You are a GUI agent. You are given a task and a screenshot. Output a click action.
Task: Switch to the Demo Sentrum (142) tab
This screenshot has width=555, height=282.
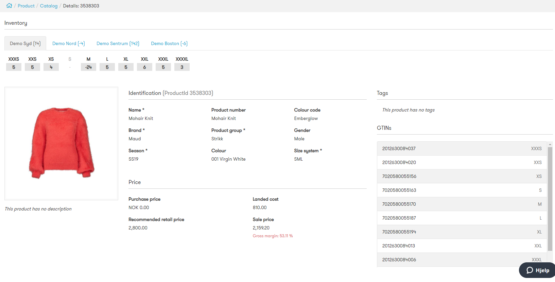118,43
